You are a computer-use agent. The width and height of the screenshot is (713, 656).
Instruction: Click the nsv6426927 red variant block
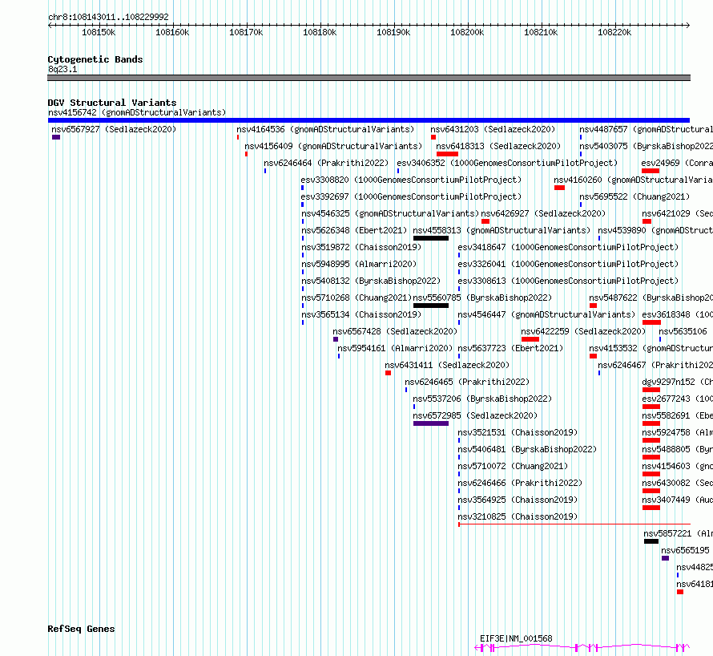pyautogui.click(x=485, y=221)
